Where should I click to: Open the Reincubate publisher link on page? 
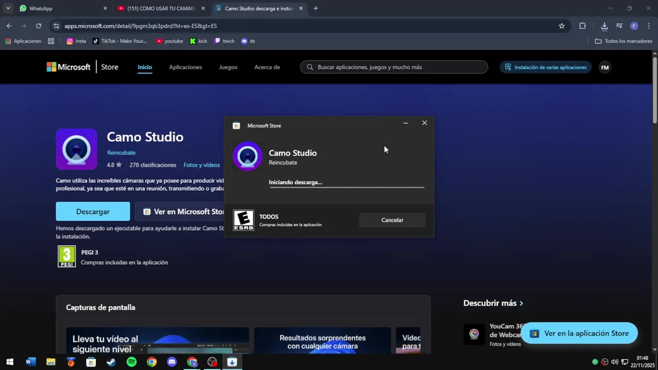(x=121, y=153)
